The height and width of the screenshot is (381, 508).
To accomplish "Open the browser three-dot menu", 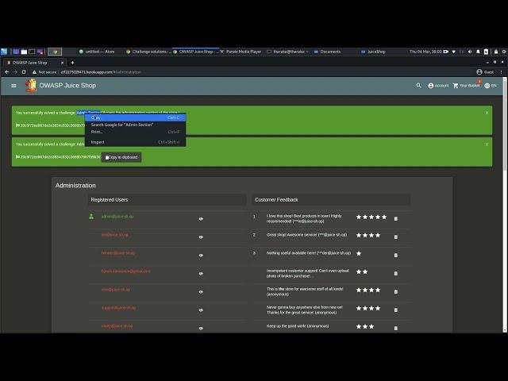I will coord(501,72).
